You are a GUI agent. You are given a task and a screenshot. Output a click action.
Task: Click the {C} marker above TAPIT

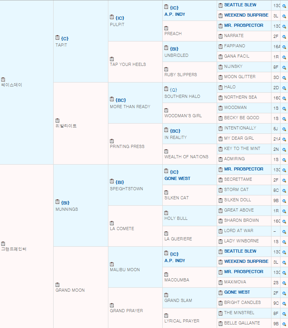click(65, 39)
